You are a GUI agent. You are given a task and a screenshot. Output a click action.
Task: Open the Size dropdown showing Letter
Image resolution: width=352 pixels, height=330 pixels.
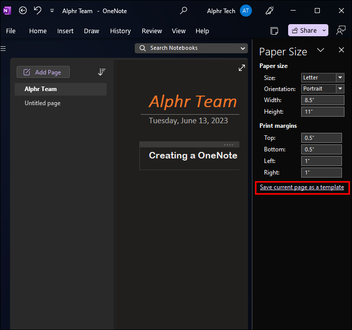pyautogui.click(x=340, y=77)
